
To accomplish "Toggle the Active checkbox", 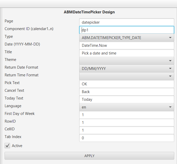I will (7, 146).
